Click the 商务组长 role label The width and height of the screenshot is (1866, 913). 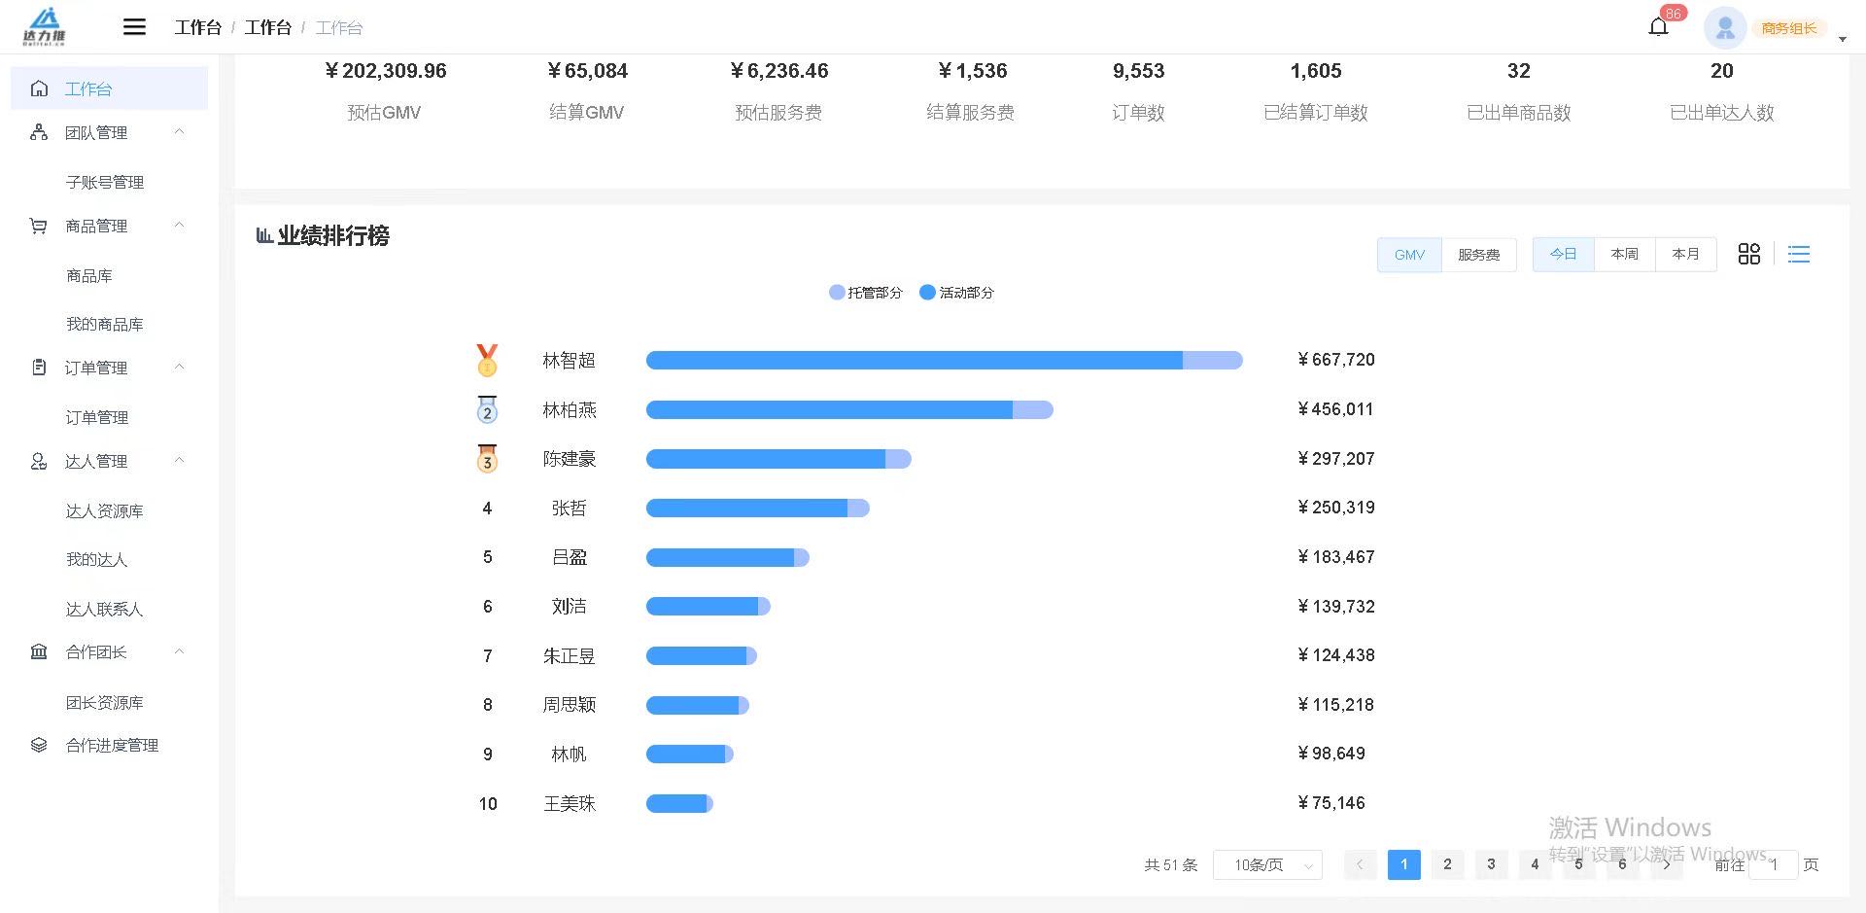(x=1788, y=28)
